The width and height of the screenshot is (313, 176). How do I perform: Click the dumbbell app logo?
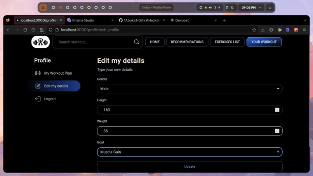tap(40, 42)
